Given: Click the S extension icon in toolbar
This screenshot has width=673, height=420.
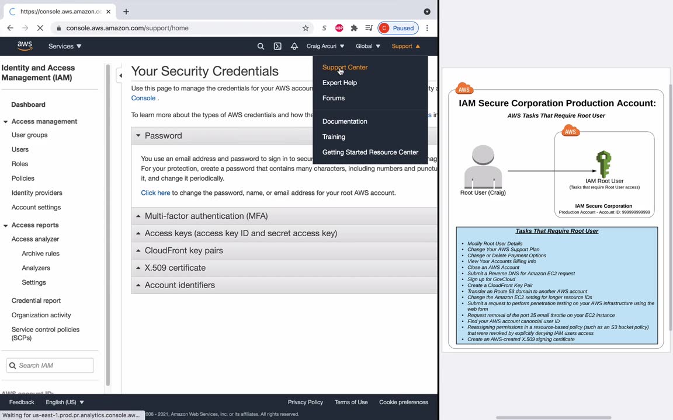Looking at the screenshot, I should (324, 28).
